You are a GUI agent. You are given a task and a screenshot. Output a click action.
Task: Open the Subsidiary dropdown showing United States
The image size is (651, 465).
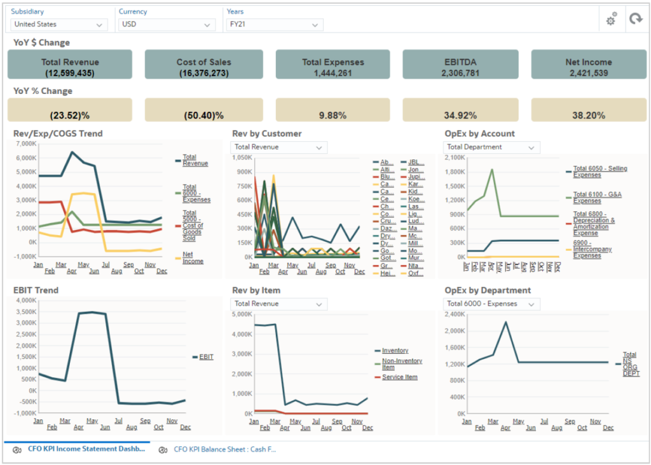point(58,25)
